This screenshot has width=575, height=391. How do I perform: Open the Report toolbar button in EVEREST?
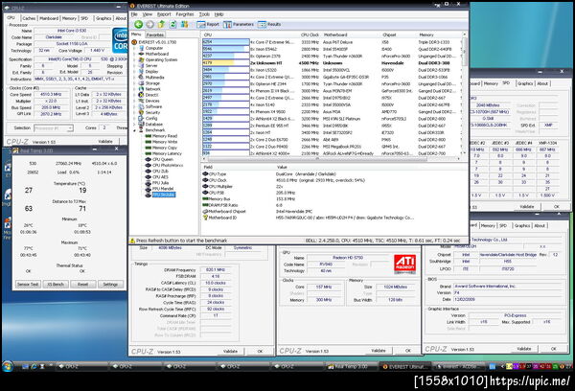[x=208, y=24]
